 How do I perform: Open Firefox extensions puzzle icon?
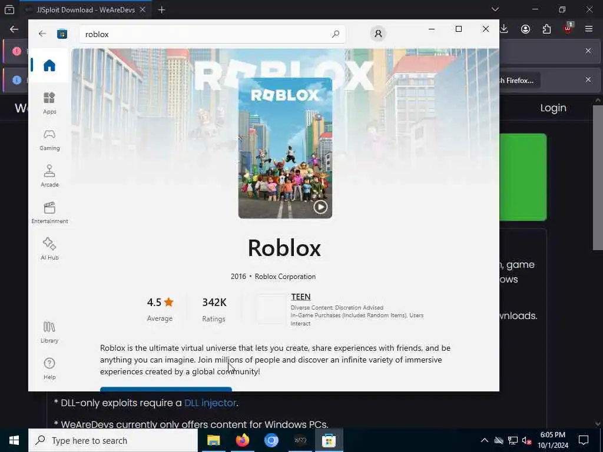click(546, 29)
